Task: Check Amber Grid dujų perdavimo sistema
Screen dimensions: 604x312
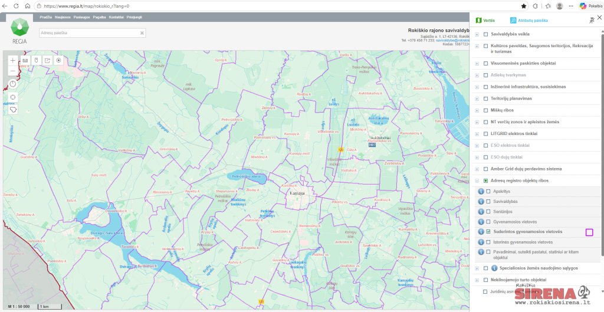Action: point(486,169)
